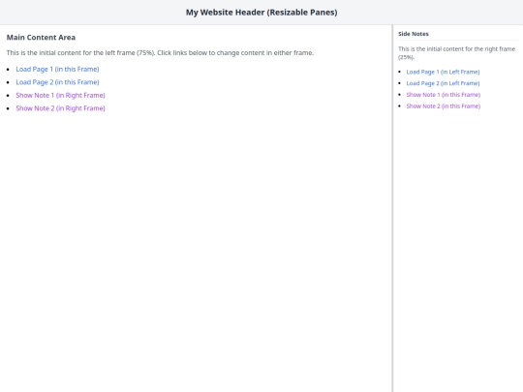Open Load Page 1 (in this Frame) link
Screen dimensions: 523x392
(x=57, y=69)
